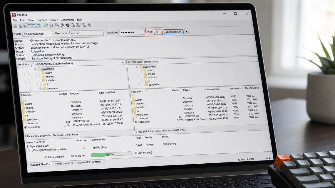Open the View menu
The image size is (335, 188).
coord(31,20)
